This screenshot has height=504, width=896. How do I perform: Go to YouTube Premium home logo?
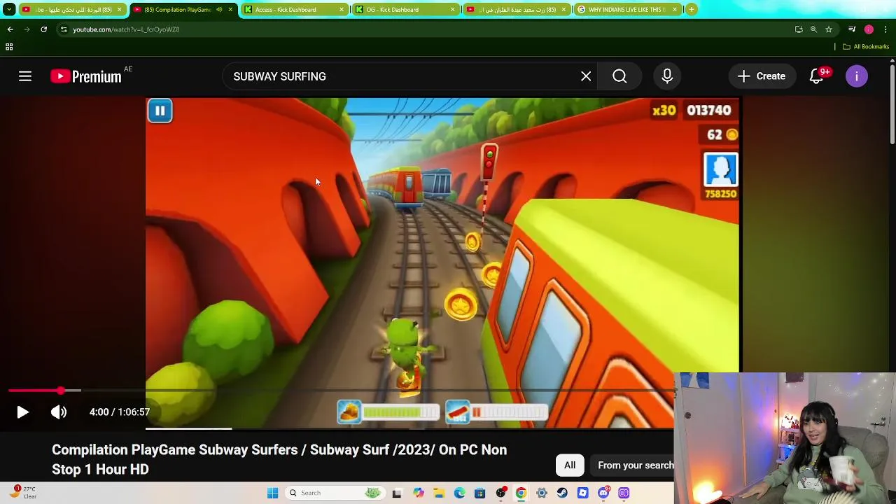click(x=86, y=76)
